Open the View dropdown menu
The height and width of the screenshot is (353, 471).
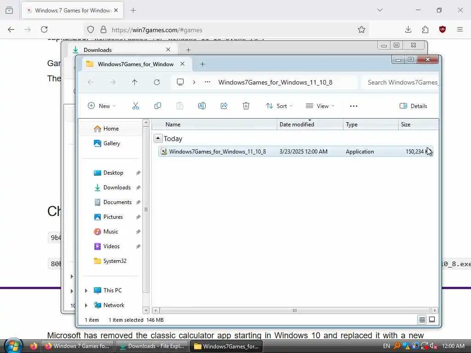click(x=320, y=106)
